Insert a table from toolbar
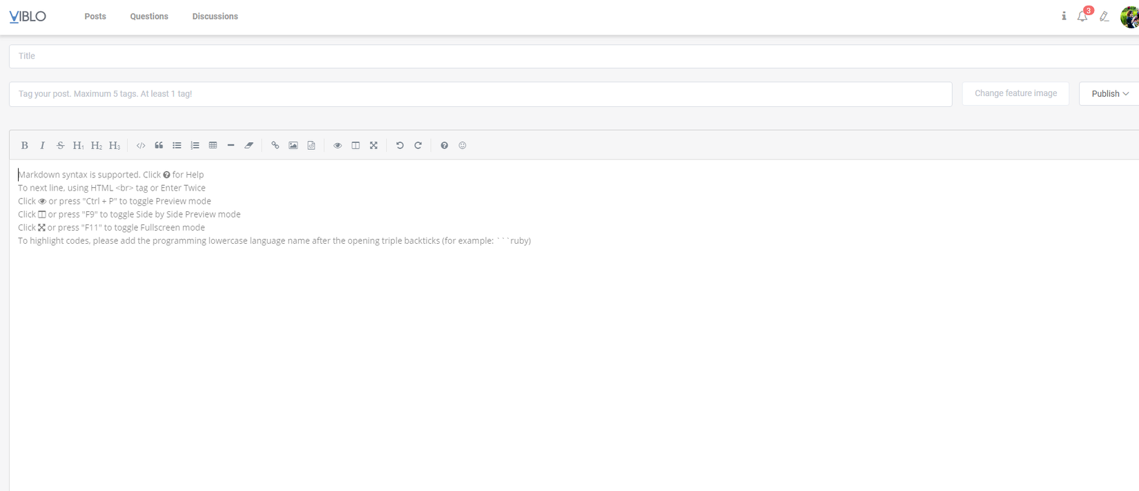The height and width of the screenshot is (491, 1139). coord(213,146)
